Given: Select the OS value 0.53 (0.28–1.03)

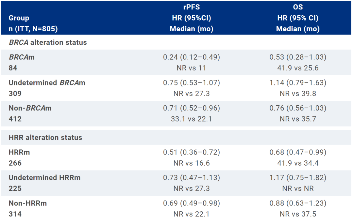Looking at the screenshot, I should click(298, 57).
